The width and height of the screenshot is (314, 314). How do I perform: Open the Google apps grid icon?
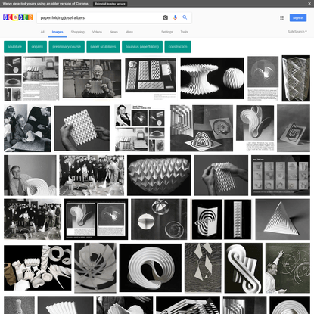tap(282, 18)
